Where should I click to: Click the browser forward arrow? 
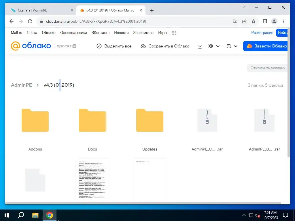(x=21, y=21)
